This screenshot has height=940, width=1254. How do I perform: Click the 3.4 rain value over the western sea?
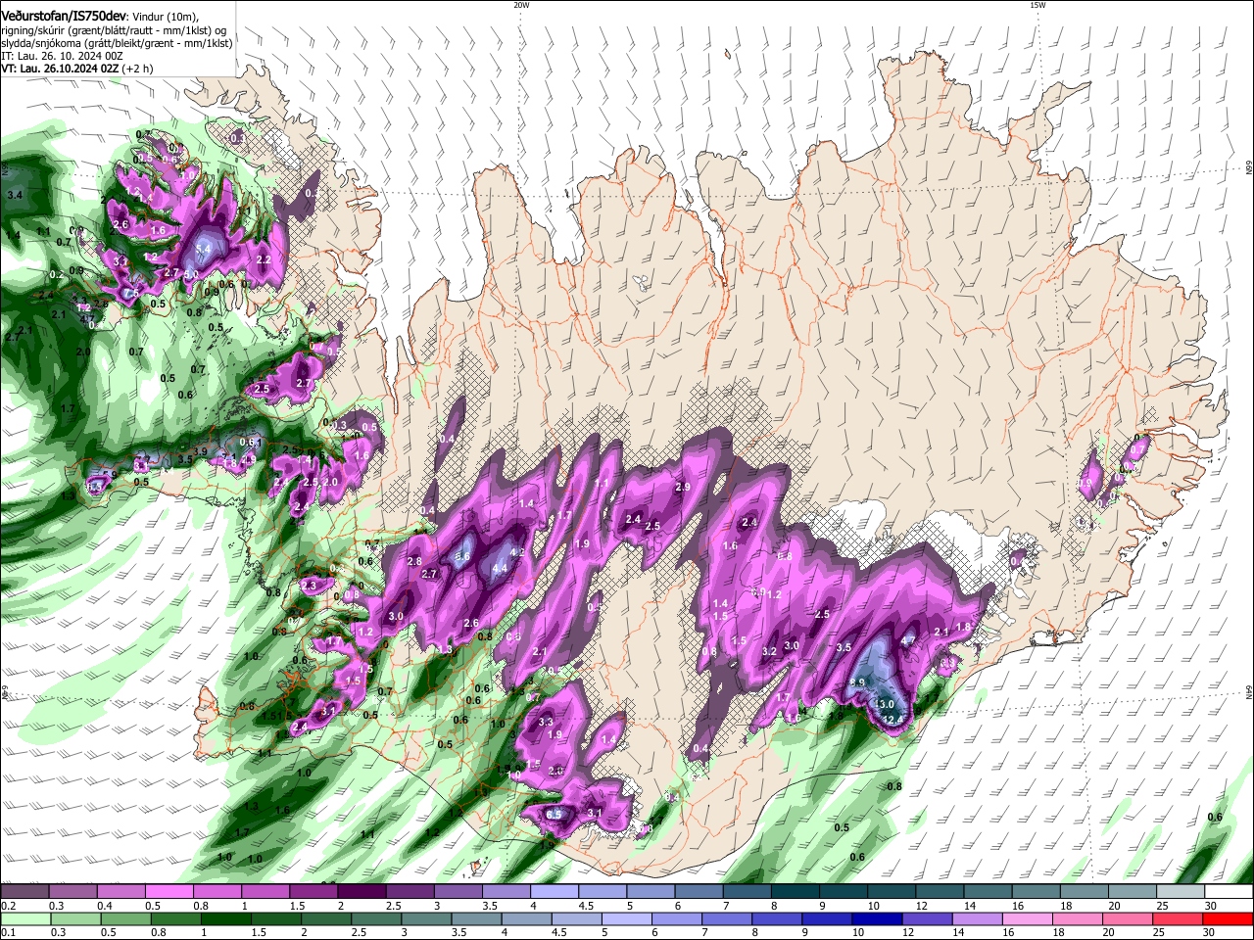pos(15,196)
